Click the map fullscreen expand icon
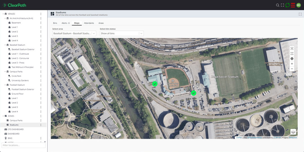304x152 pixels. [292, 53]
